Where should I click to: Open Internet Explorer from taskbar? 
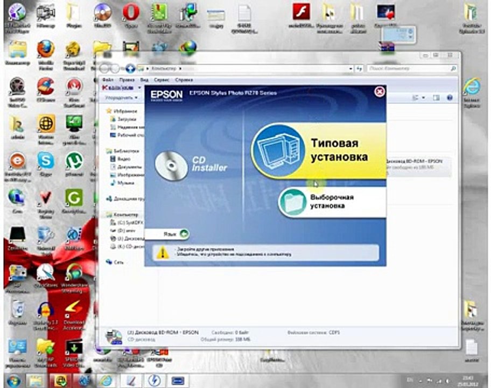coord(106,381)
